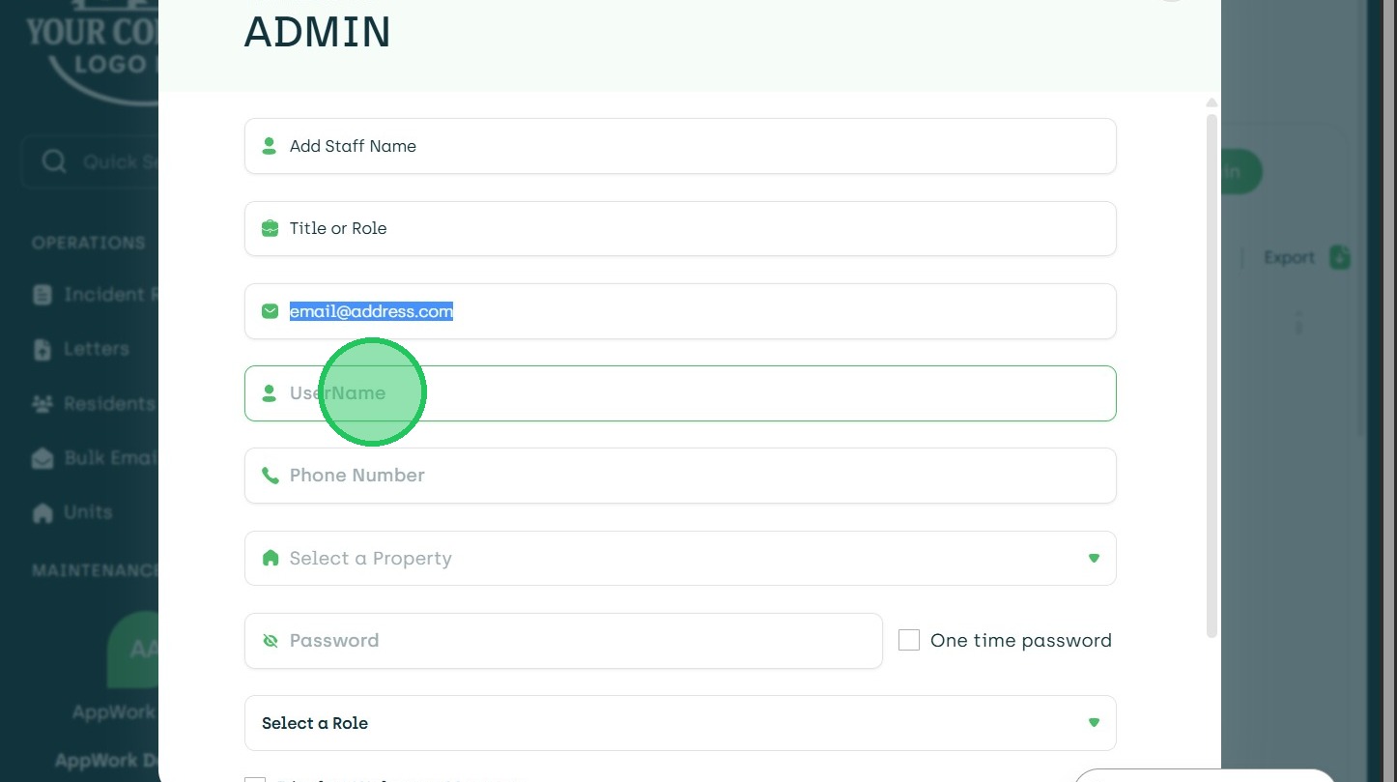Toggle password visibility eye icon

tap(270, 641)
